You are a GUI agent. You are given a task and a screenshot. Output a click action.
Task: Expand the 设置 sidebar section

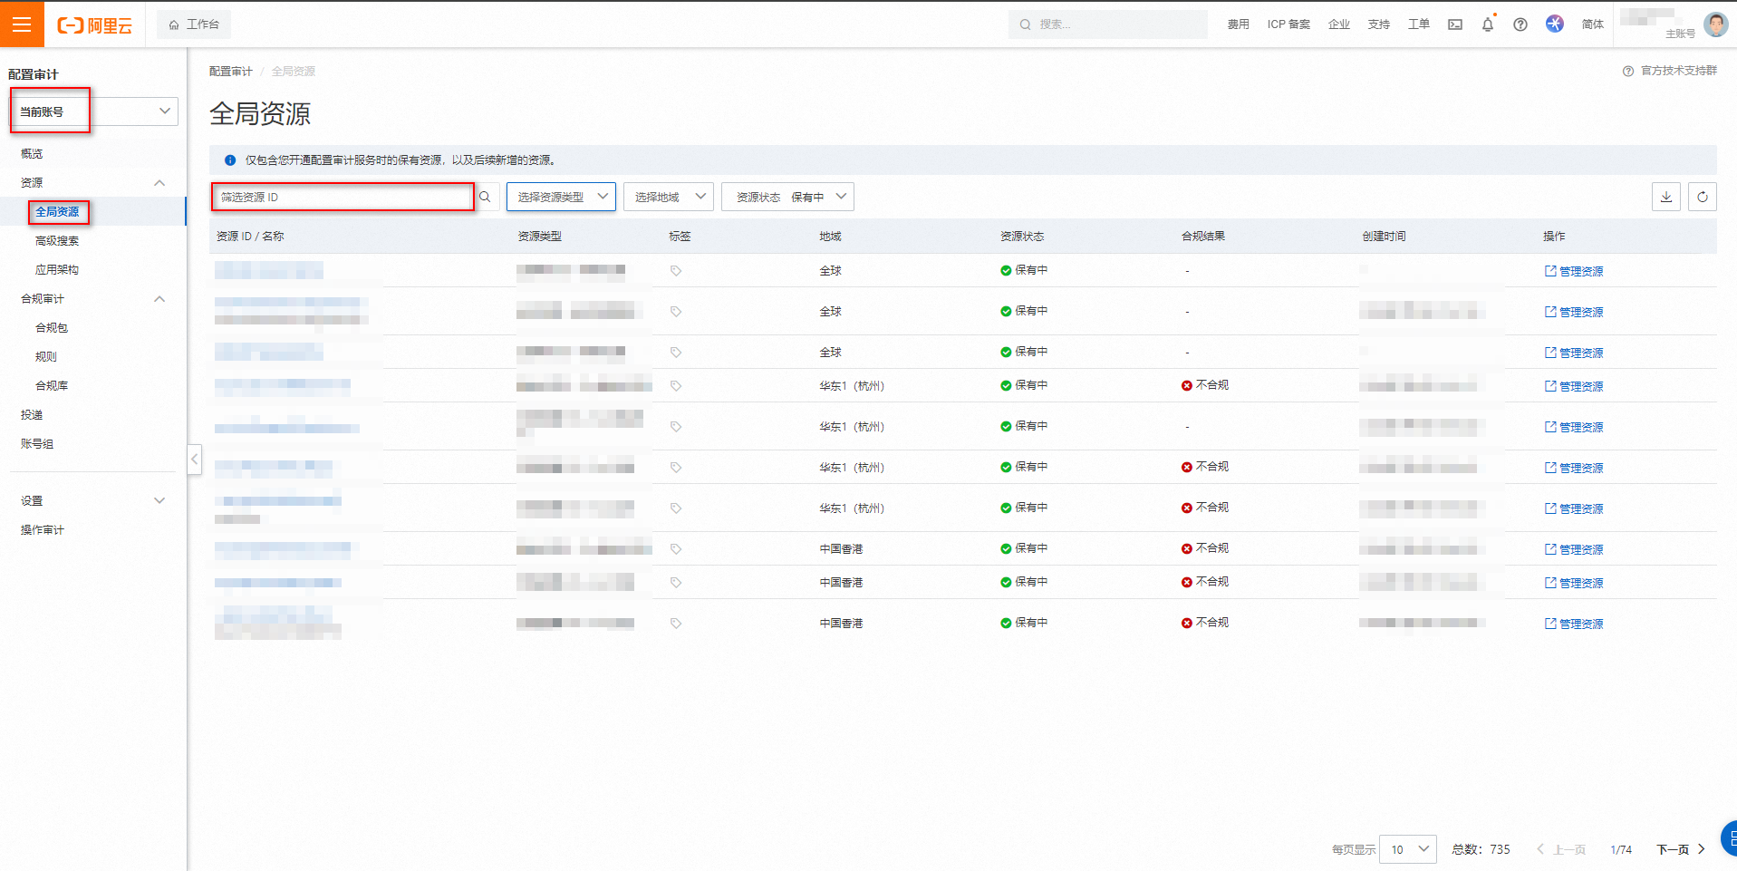coord(159,501)
